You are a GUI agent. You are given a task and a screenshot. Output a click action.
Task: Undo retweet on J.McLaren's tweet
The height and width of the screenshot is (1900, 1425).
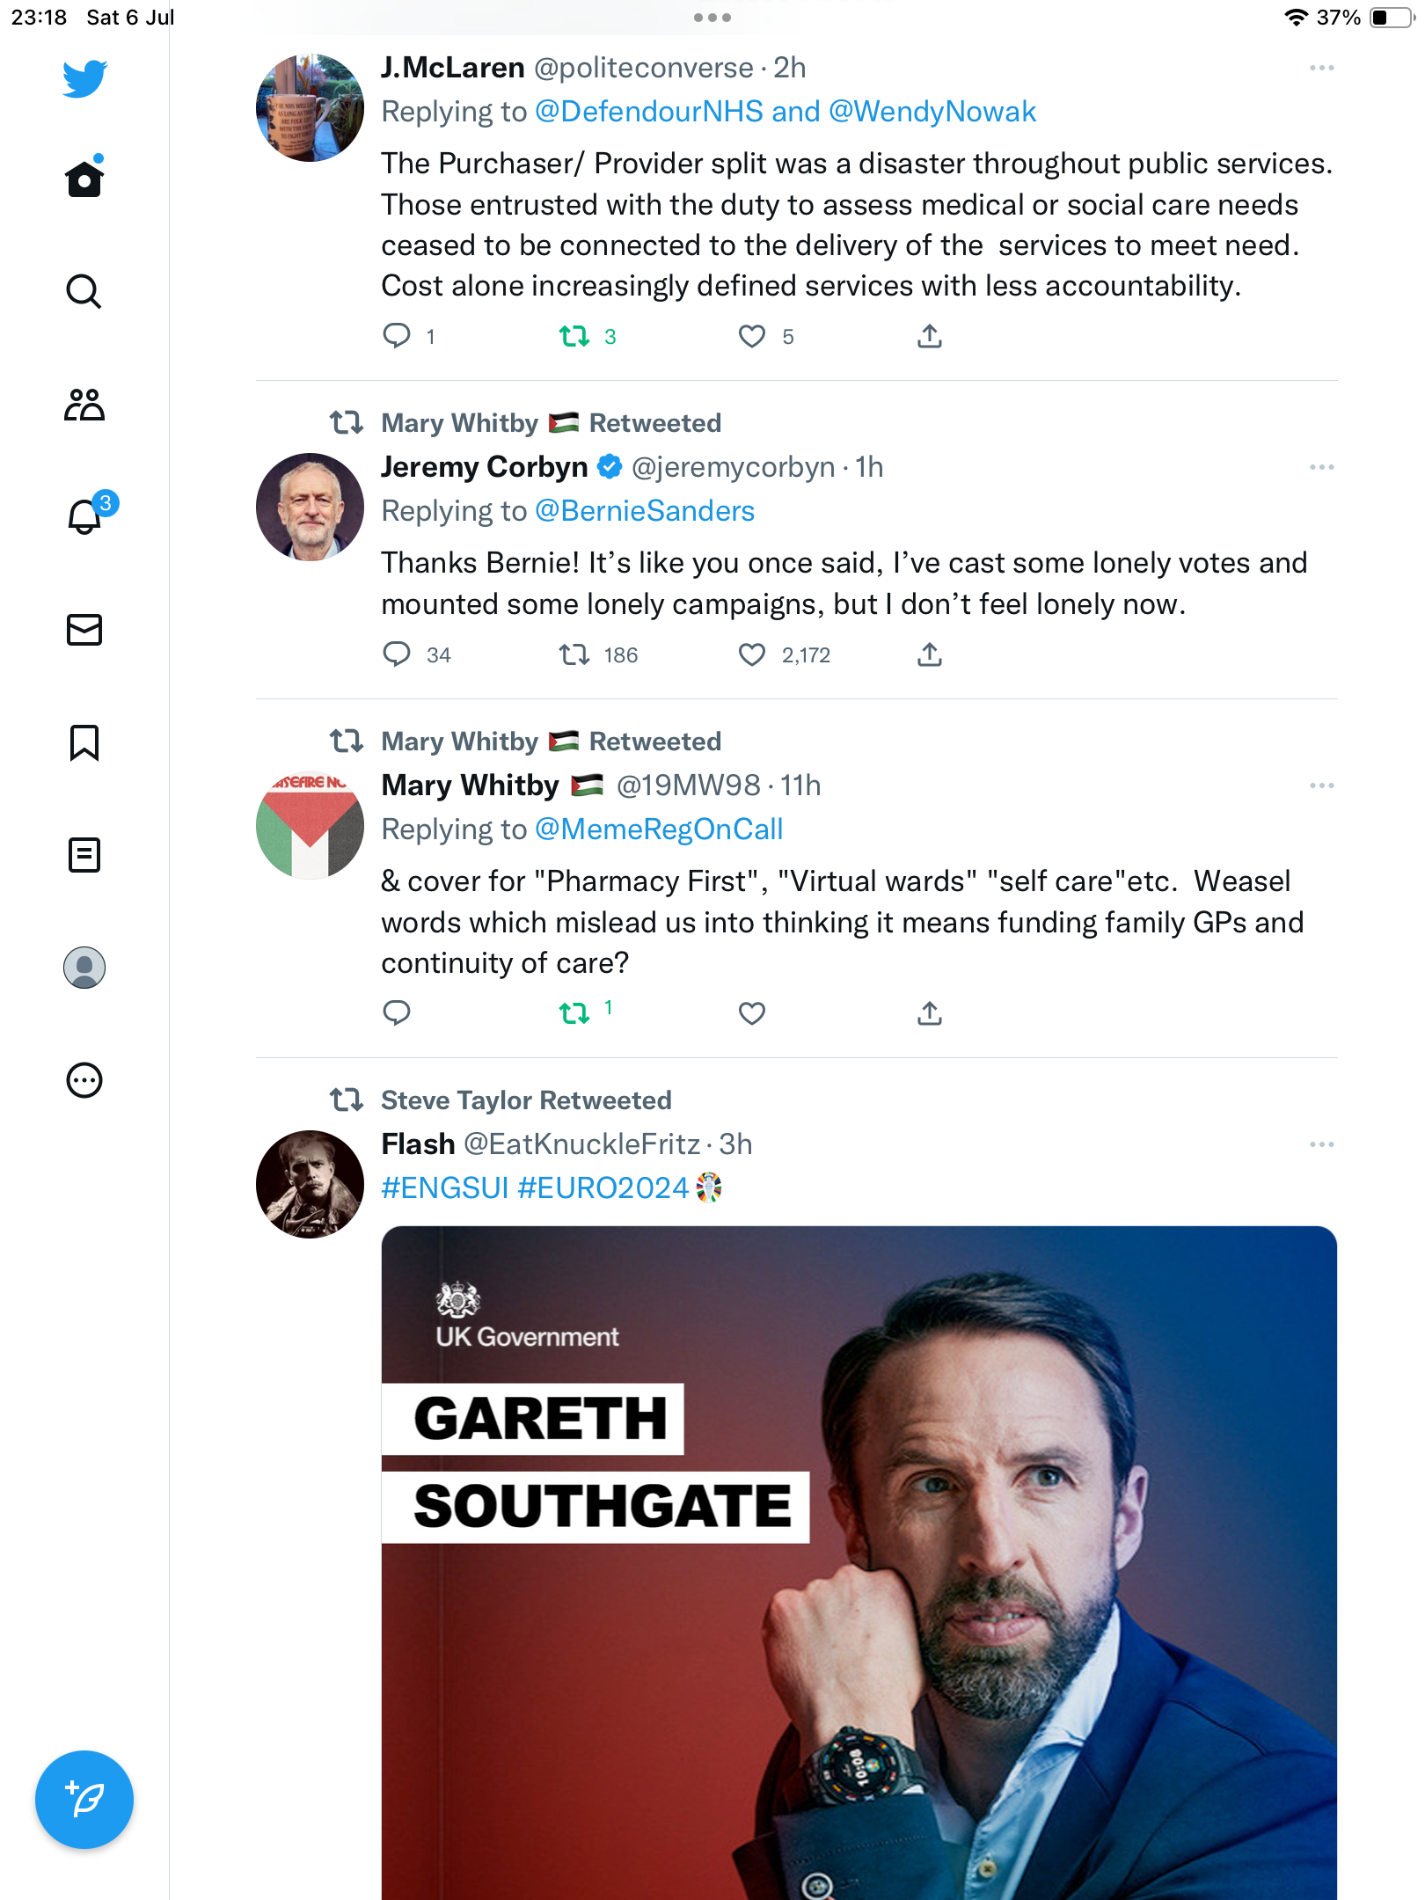pos(574,336)
